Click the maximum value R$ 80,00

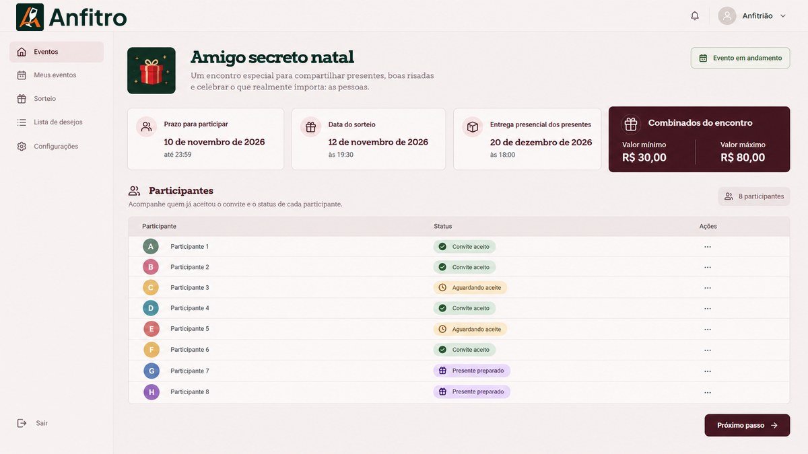click(743, 157)
